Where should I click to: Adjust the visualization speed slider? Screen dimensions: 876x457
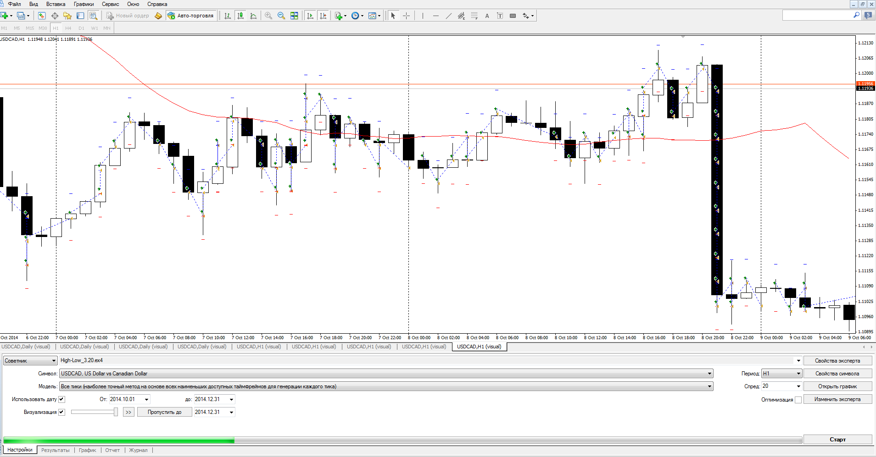pyautogui.click(x=116, y=412)
